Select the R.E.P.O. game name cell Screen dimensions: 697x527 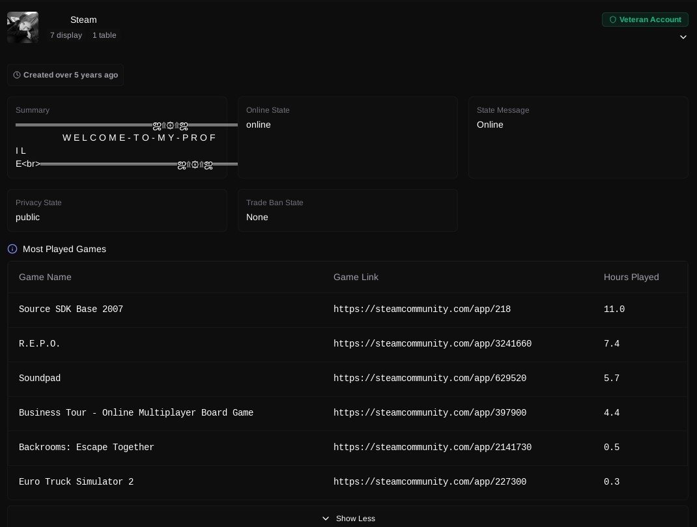click(39, 344)
